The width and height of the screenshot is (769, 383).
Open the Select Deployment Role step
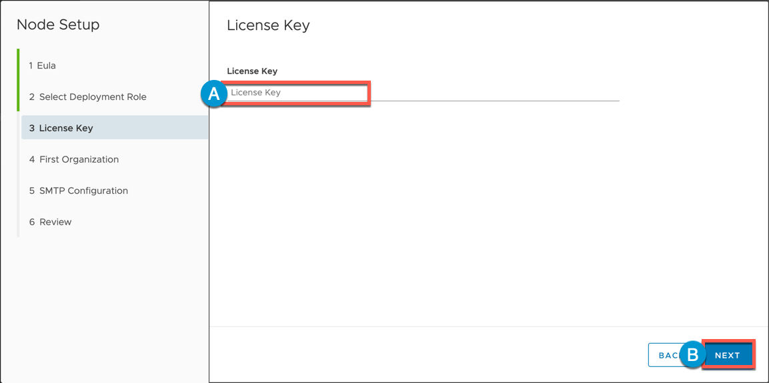tap(87, 97)
